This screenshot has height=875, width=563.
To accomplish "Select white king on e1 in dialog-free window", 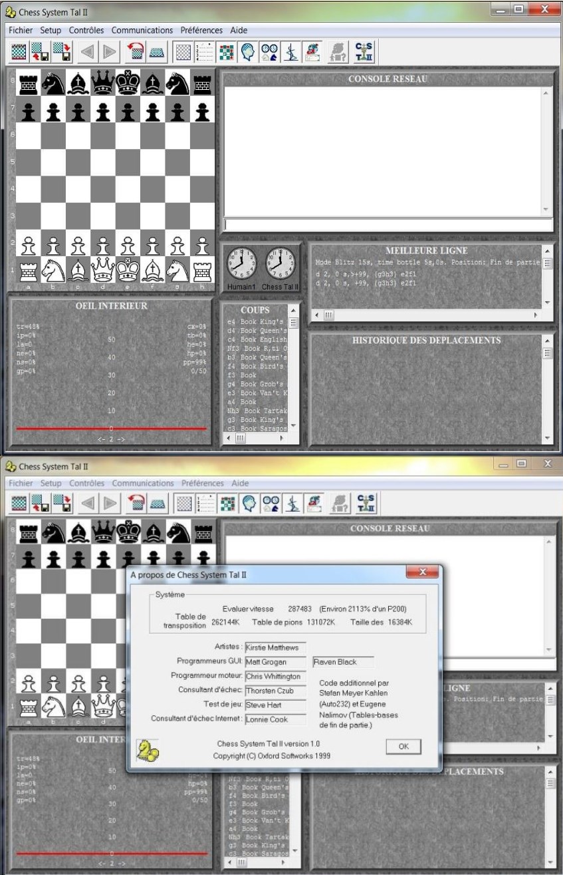I will [x=128, y=270].
